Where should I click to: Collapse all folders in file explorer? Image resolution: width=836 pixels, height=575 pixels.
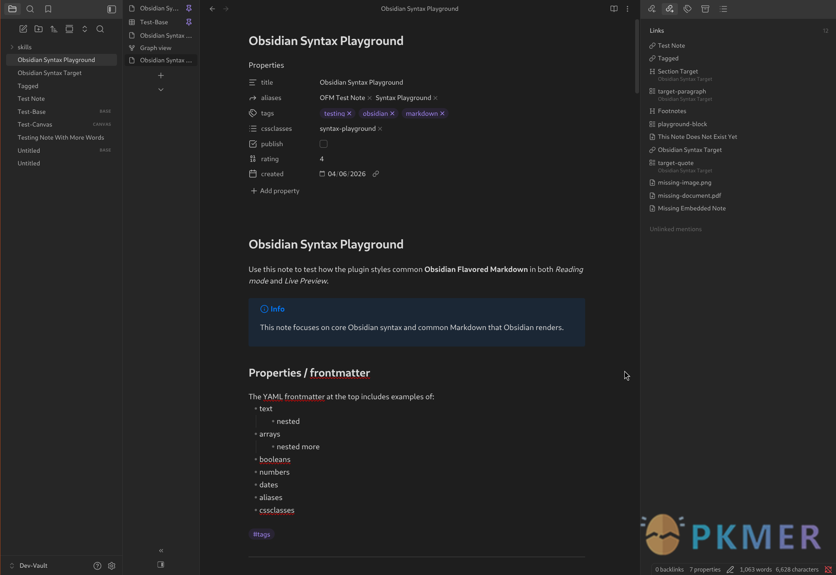[85, 29]
